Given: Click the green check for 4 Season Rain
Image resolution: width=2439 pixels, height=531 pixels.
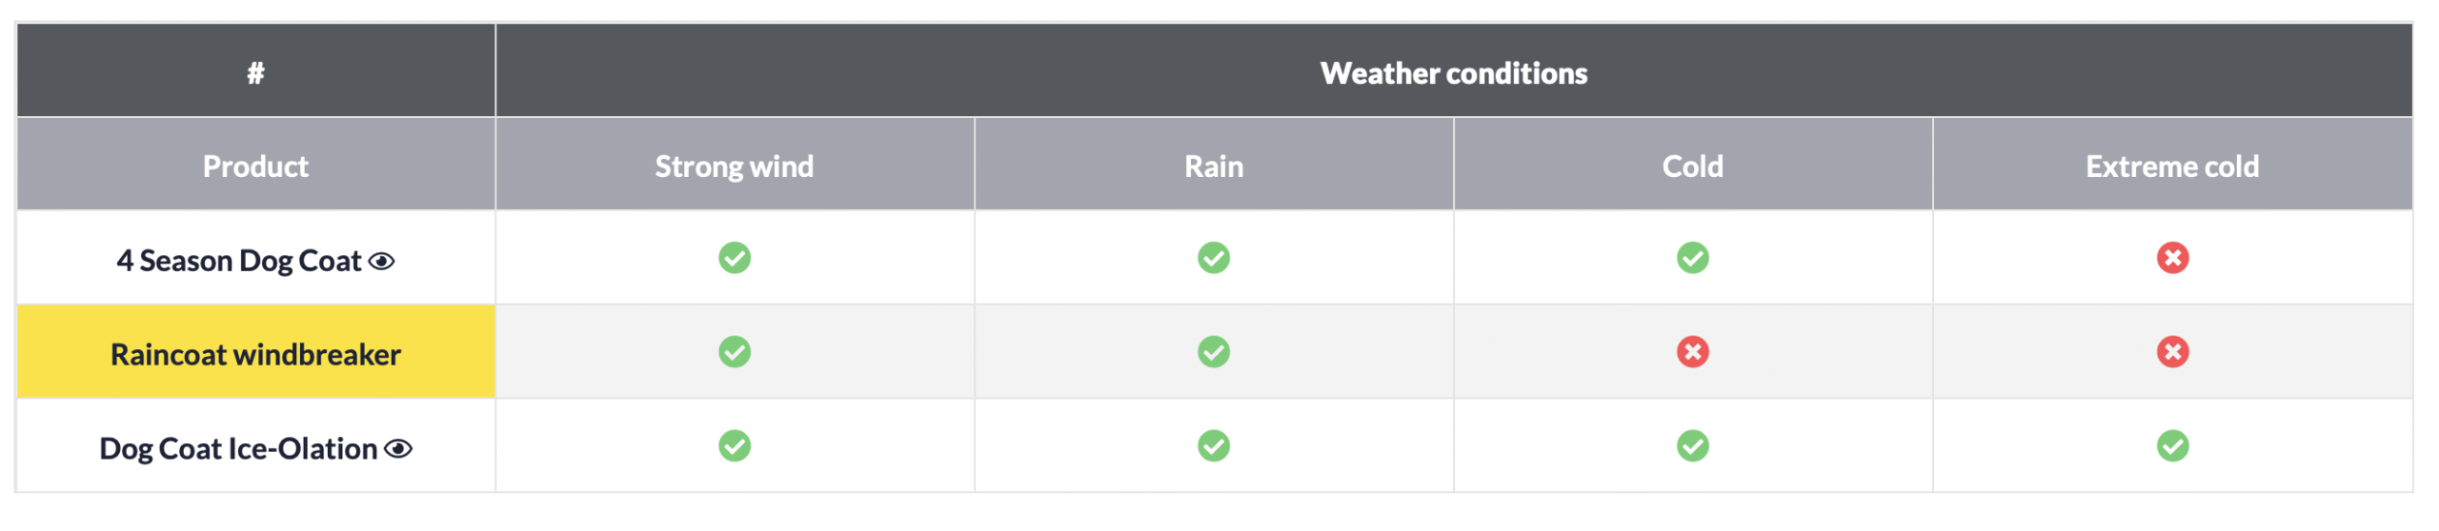Looking at the screenshot, I should [x=1214, y=258].
